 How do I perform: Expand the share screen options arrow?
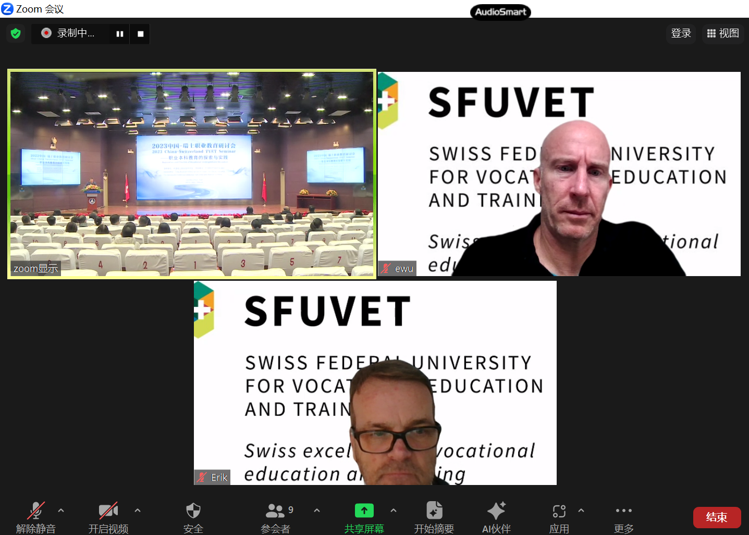pos(394,511)
